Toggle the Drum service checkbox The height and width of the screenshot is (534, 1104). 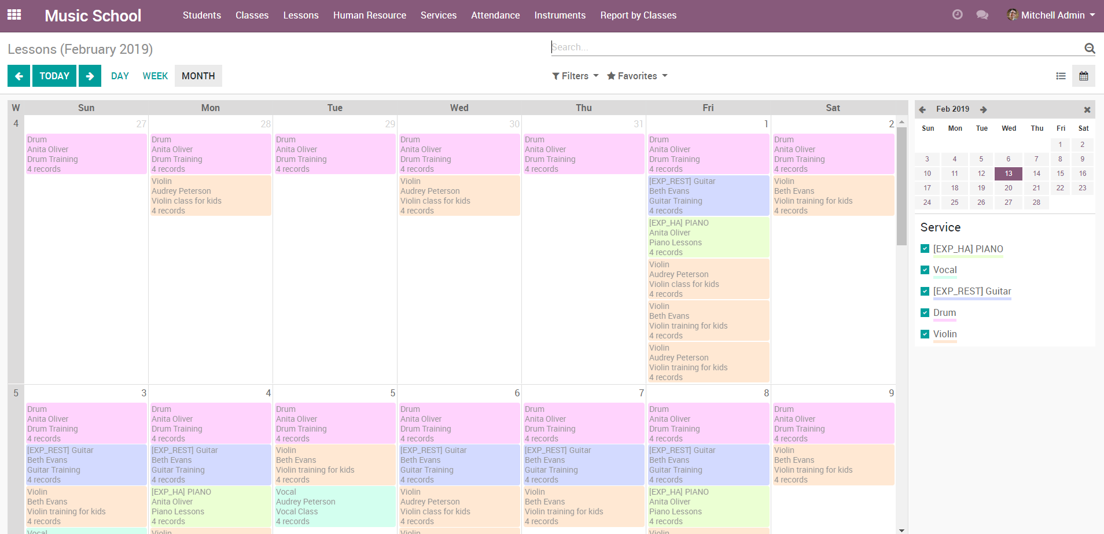tap(925, 312)
